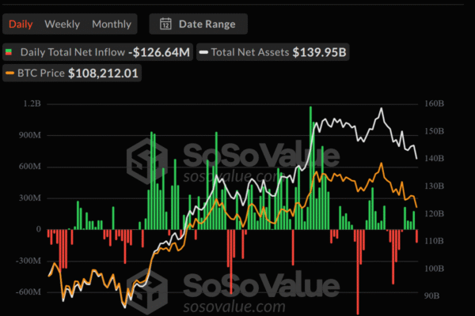Switch to the Daily view tab
This screenshot has height=316, width=475.
[21, 24]
